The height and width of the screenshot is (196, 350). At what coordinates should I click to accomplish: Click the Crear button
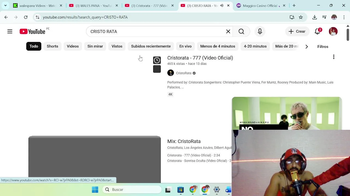pyautogui.click(x=297, y=32)
